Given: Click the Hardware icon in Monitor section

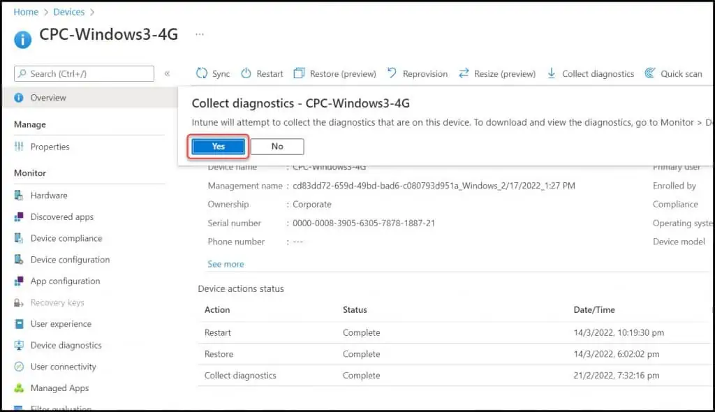Looking at the screenshot, I should [19, 196].
